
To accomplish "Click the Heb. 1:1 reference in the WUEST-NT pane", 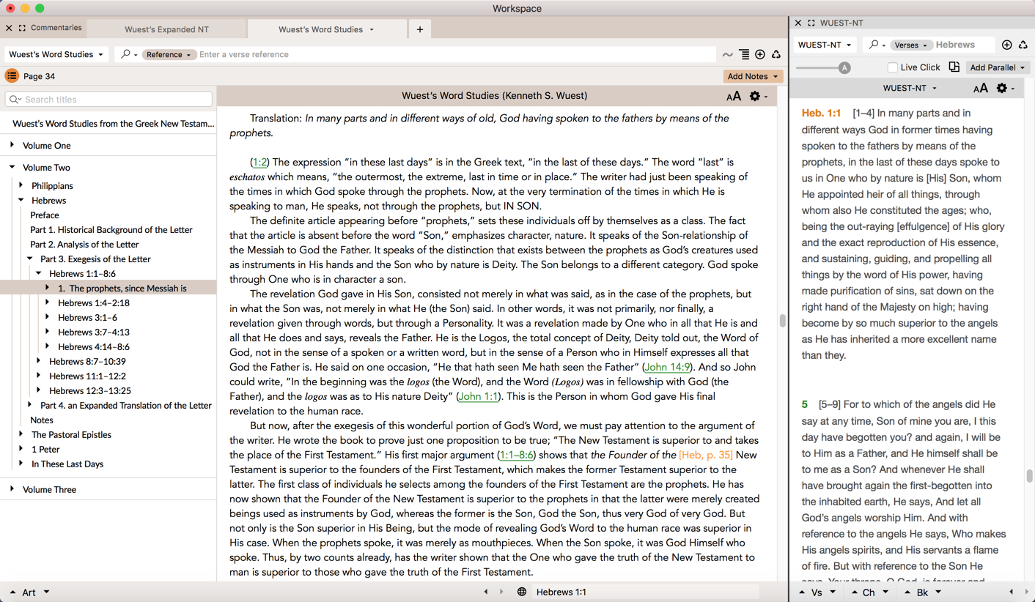I will pyautogui.click(x=821, y=113).
